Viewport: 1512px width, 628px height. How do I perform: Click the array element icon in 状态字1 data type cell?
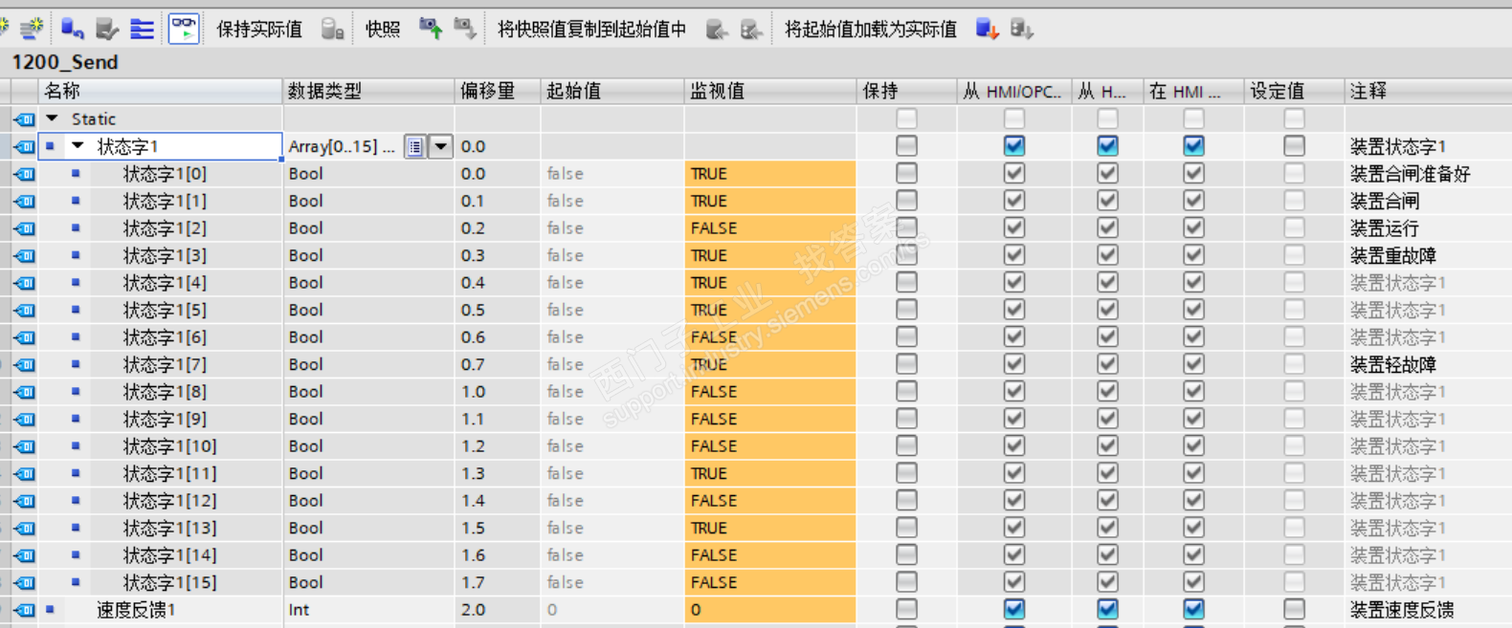click(415, 146)
